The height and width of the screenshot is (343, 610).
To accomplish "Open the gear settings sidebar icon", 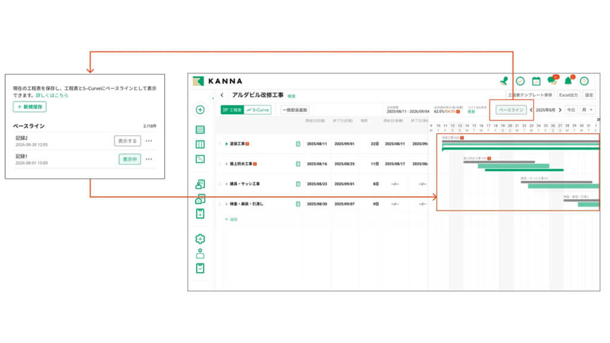I will [x=200, y=239].
